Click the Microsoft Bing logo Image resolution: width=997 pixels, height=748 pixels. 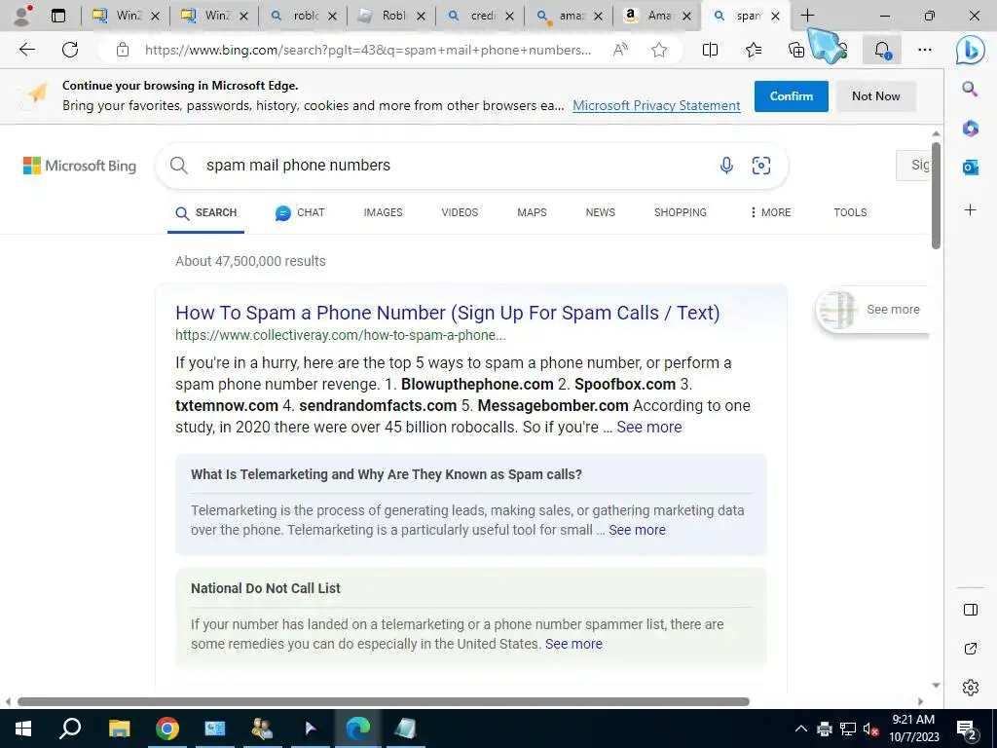click(80, 166)
